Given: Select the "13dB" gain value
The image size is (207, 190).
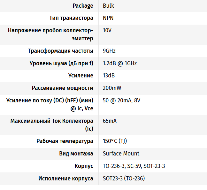Looking at the screenshot, I should [109, 75].
